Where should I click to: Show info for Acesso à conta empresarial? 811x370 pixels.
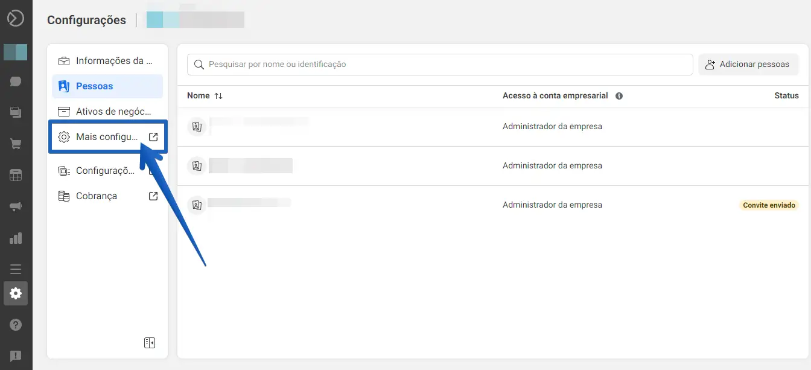pos(619,96)
